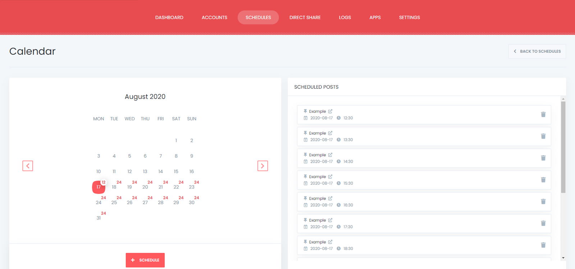Open the Direct Share tab

point(305,17)
